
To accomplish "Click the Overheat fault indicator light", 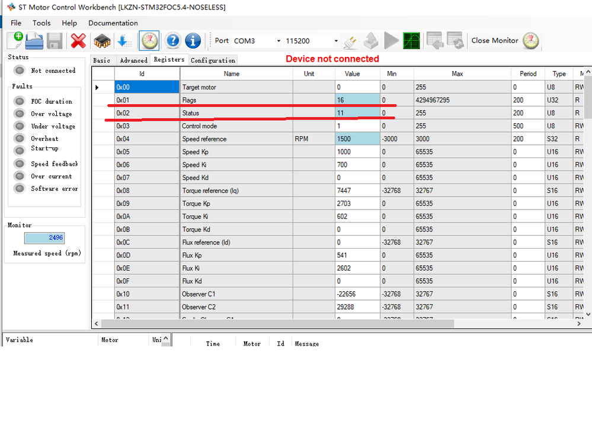I will (19, 139).
